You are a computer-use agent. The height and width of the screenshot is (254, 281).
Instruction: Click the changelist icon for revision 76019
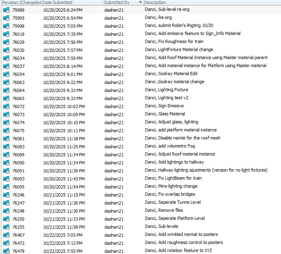[x=6, y=34]
